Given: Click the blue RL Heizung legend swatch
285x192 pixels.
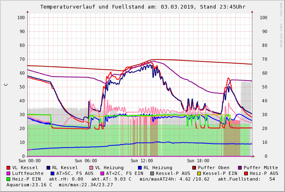Looking at the screenshot, I should point(140,168).
